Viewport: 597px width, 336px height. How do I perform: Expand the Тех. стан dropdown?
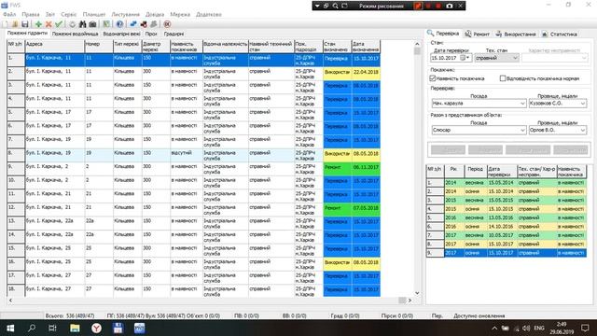(515, 58)
